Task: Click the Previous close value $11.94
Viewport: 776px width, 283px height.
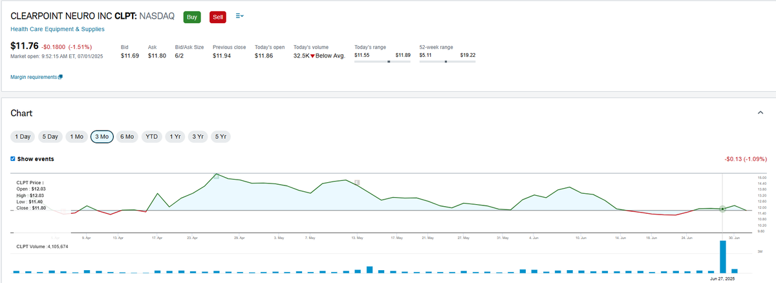Action: coord(222,56)
